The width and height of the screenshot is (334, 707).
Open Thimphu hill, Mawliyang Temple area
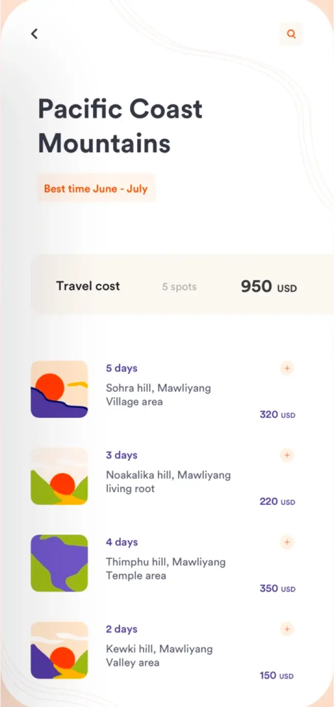[x=165, y=569]
